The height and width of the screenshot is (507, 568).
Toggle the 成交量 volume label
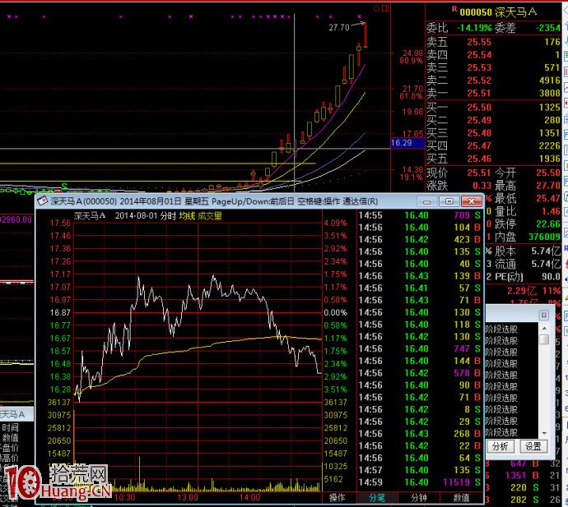(x=210, y=216)
